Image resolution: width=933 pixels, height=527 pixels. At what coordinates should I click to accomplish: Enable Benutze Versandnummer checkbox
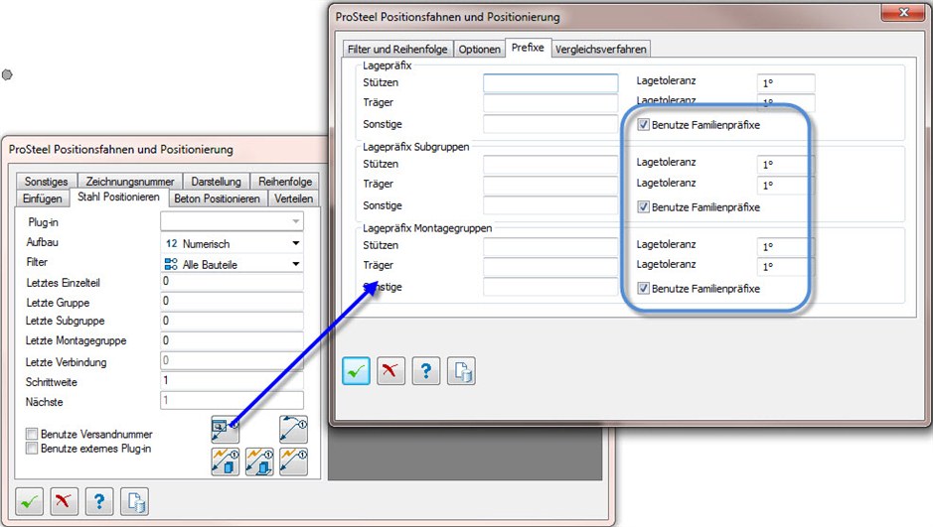click(32, 434)
